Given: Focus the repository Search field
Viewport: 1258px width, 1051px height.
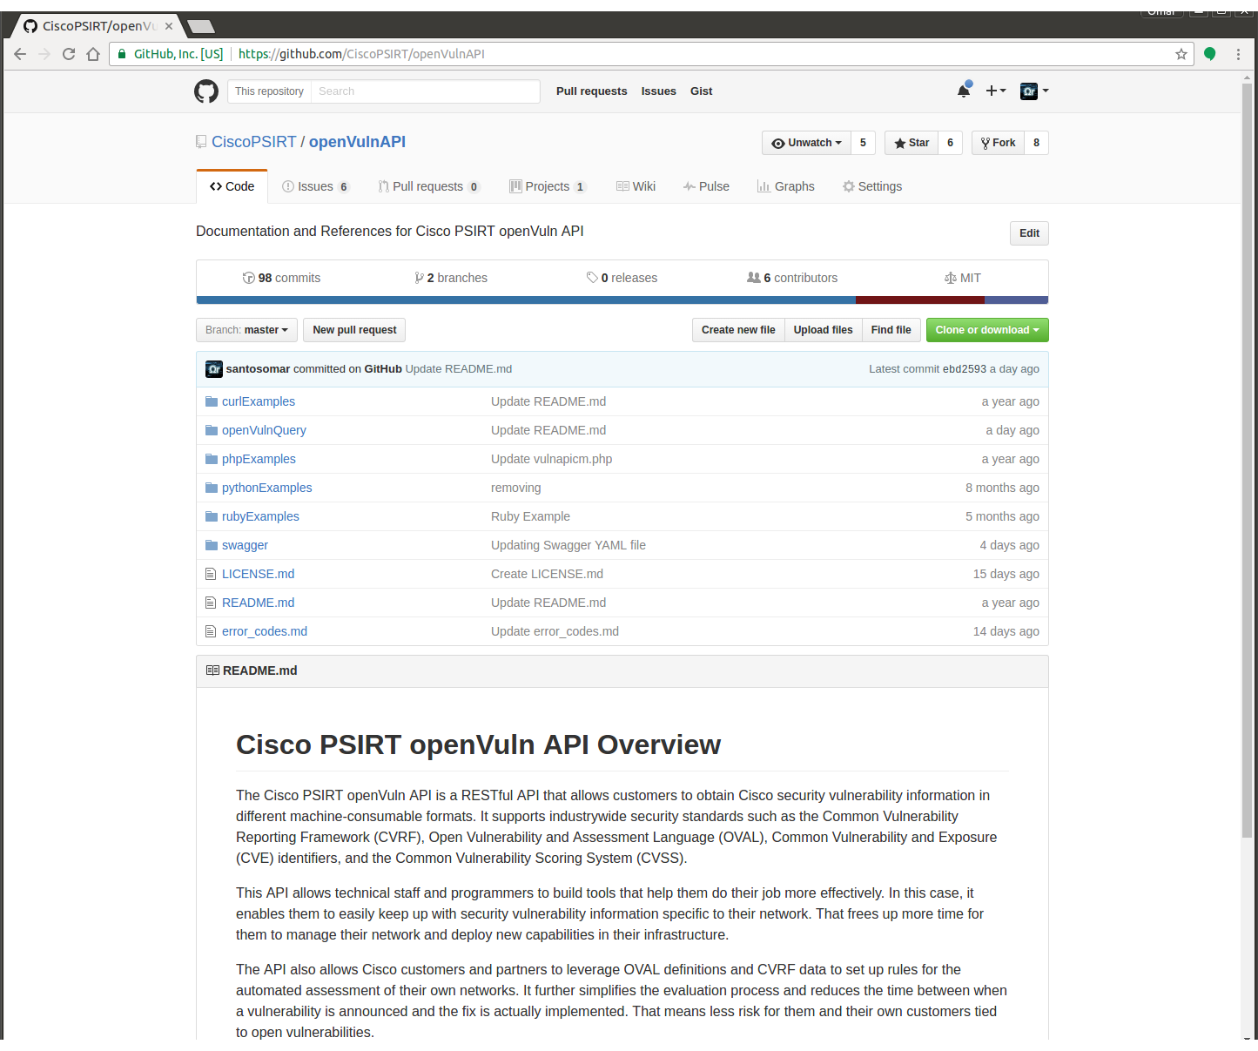Looking at the screenshot, I should [425, 91].
